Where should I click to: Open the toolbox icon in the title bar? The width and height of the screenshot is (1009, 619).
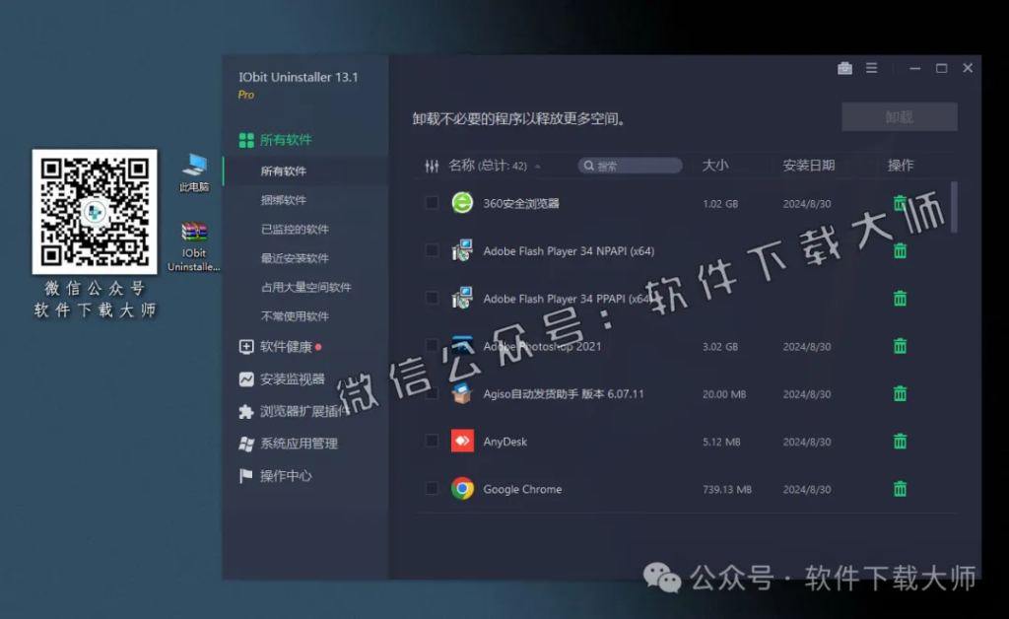click(x=844, y=68)
